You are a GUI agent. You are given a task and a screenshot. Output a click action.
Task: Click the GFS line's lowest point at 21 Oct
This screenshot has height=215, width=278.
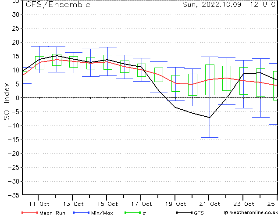210,118
